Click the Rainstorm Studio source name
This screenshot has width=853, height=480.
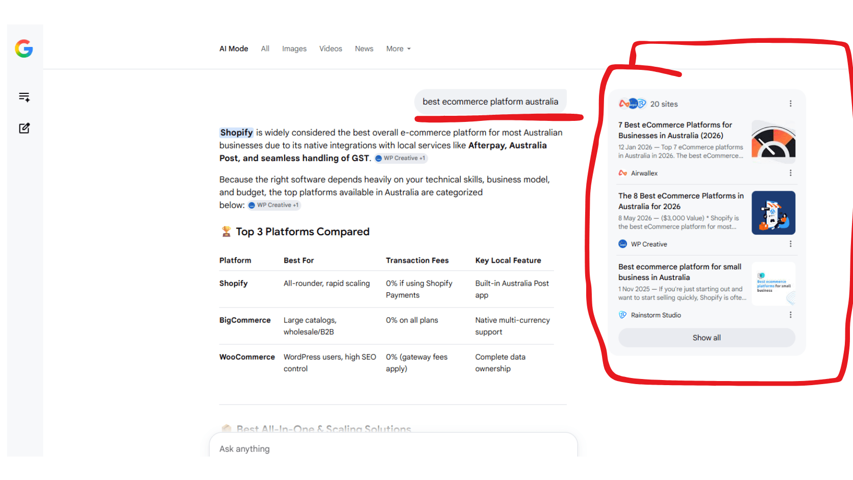(656, 315)
